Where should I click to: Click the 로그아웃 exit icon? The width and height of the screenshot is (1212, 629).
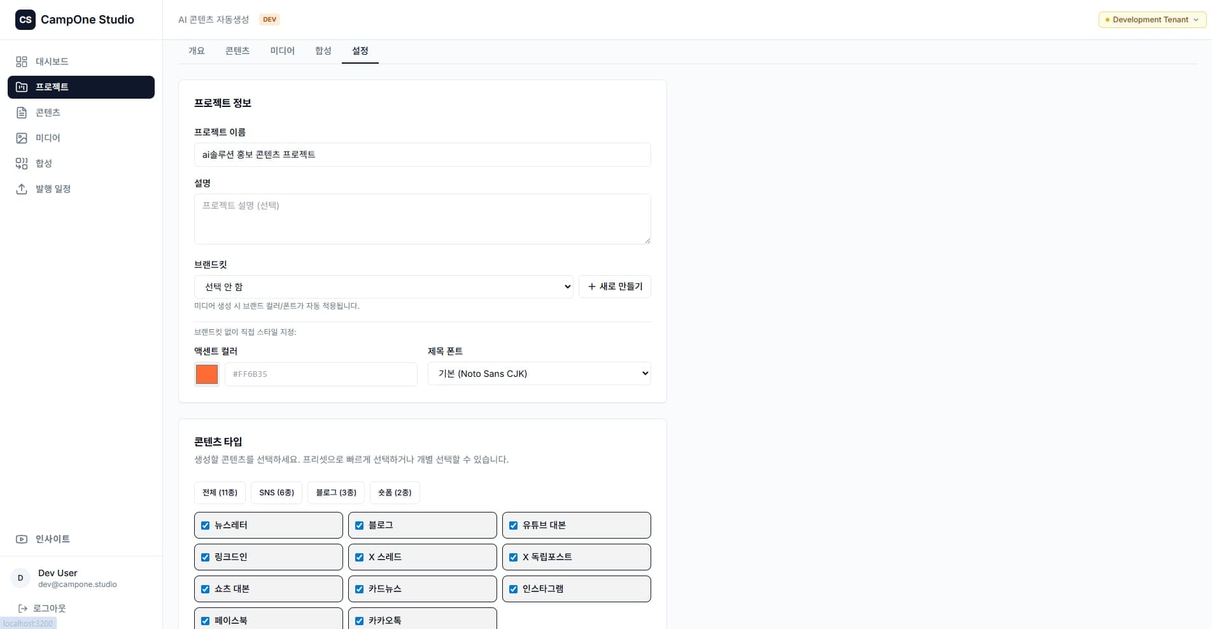coord(23,609)
